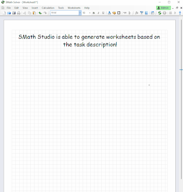The width and height of the screenshot is (183, 192).
Task: Click the SMath Solver app icon in title bar
Action: click(3, 2)
